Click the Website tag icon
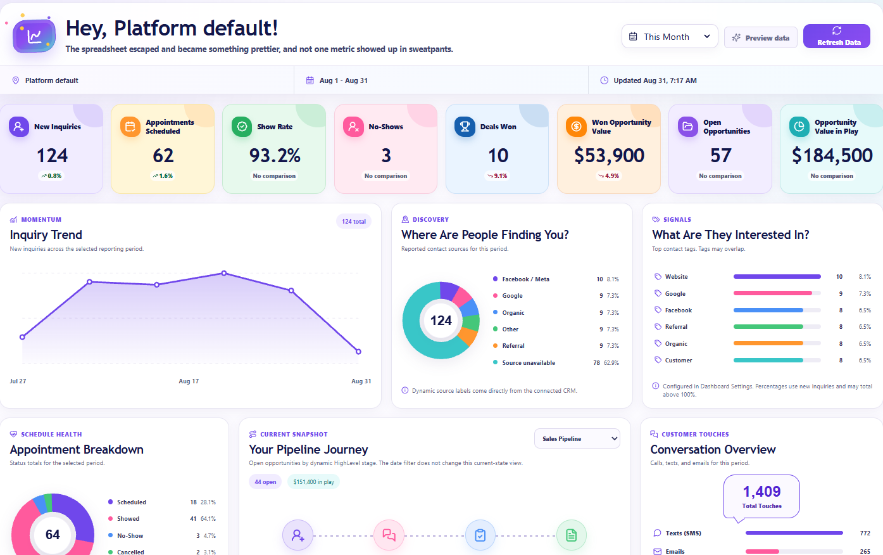 (658, 277)
